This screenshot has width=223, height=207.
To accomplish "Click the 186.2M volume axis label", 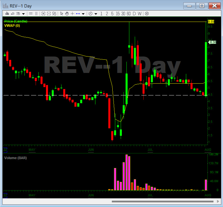I will pos(213,154).
